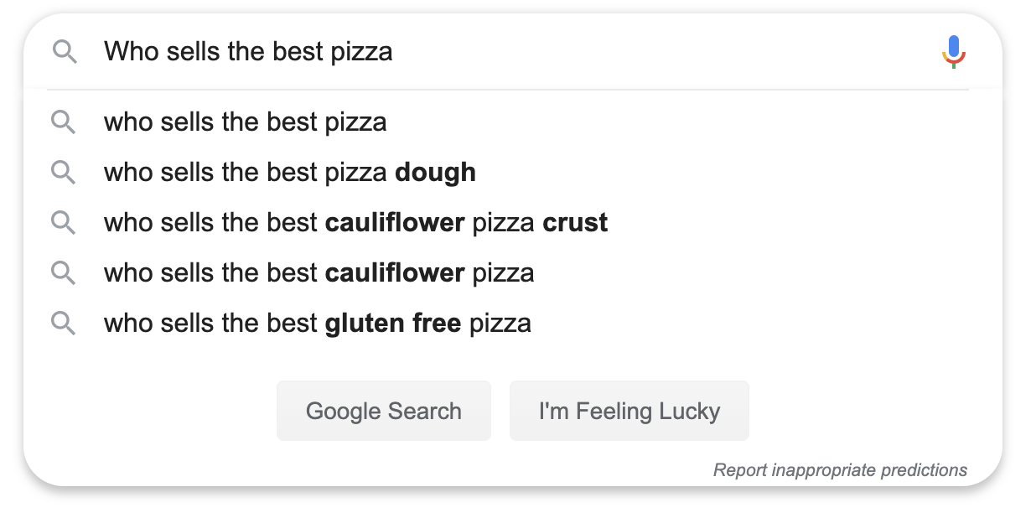This screenshot has height=518, width=1031.
Task: Click the search icon beside 'who sells the best pizza'
Action: 64,122
